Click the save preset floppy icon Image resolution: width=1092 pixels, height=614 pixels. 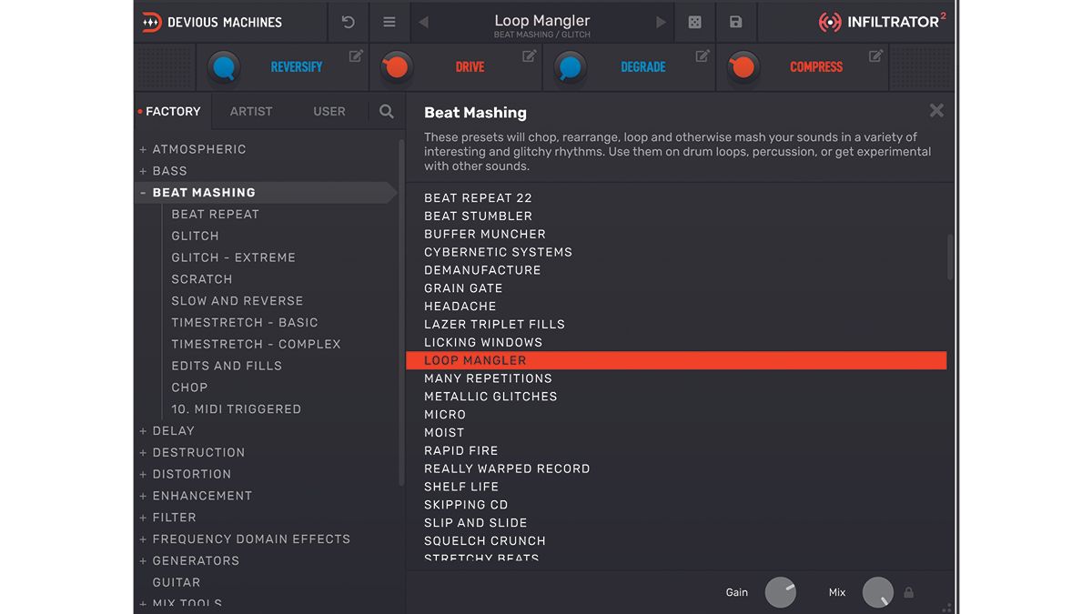(x=736, y=22)
